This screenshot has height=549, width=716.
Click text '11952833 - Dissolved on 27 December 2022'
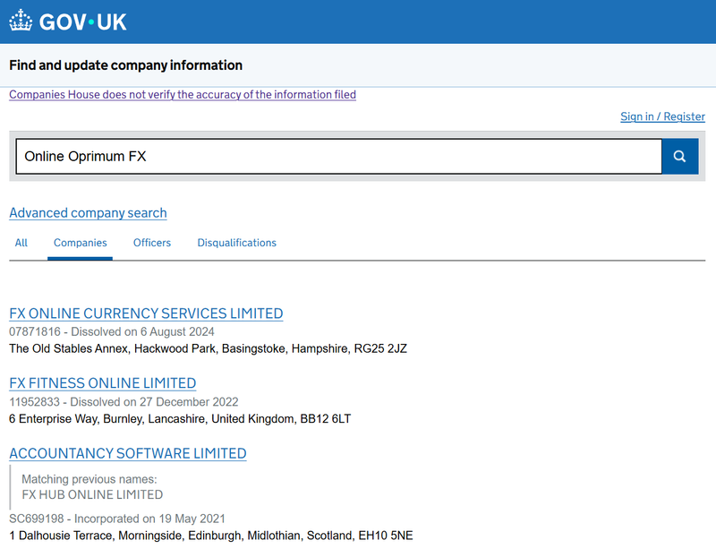coord(124,402)
